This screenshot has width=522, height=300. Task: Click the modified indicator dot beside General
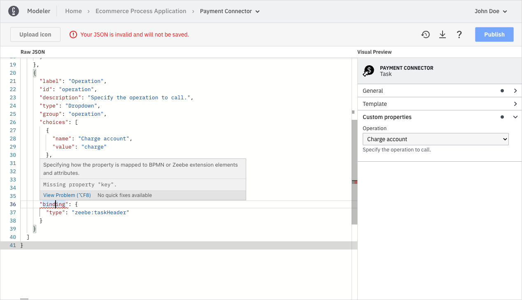click(x=502, y=90)
